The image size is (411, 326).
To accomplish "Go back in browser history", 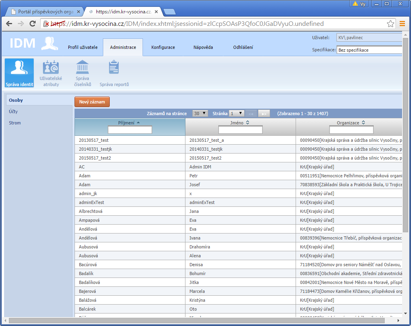I will (9, 24).
